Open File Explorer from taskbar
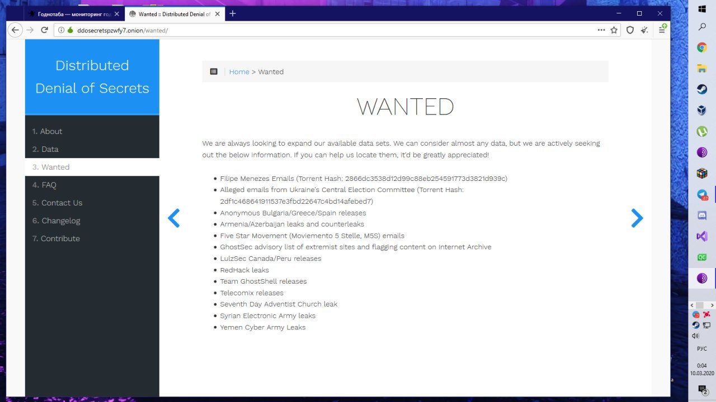Image resolution: width=716 pixels, height=402 pixels. (702, 69)
